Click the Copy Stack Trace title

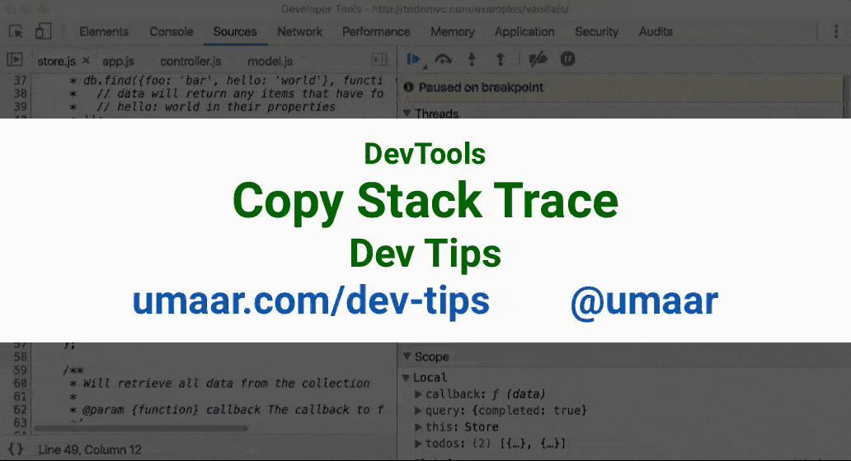pyautogui.click(x=425, y=202)
